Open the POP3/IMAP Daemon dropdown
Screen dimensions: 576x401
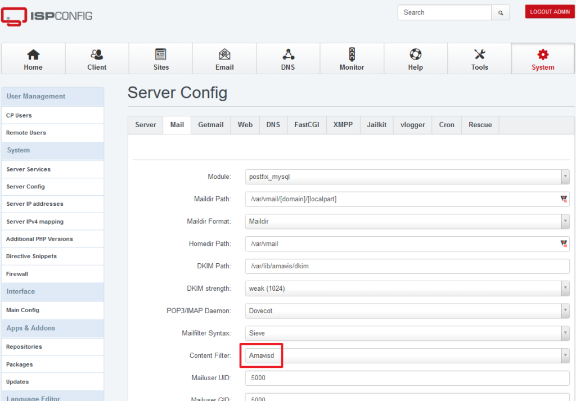click(407, 310)
